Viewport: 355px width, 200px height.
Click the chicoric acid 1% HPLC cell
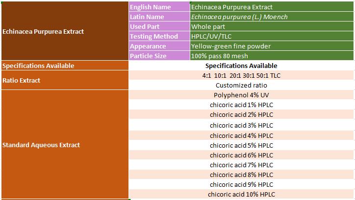241,105
